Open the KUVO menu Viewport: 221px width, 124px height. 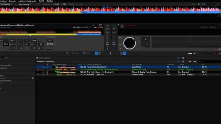coord(41,1)
